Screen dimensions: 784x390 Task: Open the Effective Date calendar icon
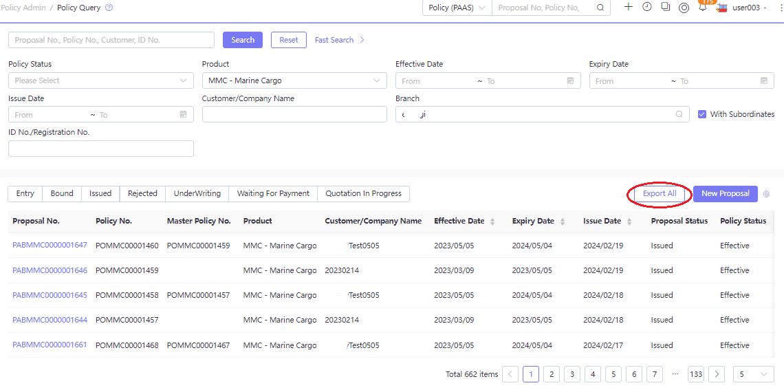pos(570,80)
